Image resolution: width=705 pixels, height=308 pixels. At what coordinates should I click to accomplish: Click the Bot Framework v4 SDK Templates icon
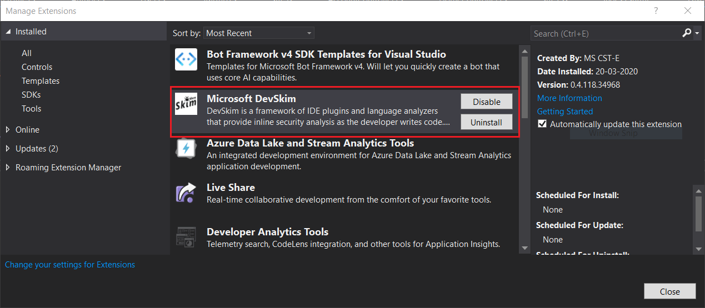click(186, 59)
